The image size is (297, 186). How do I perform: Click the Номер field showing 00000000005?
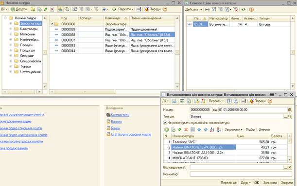click(x=201, y=109)
